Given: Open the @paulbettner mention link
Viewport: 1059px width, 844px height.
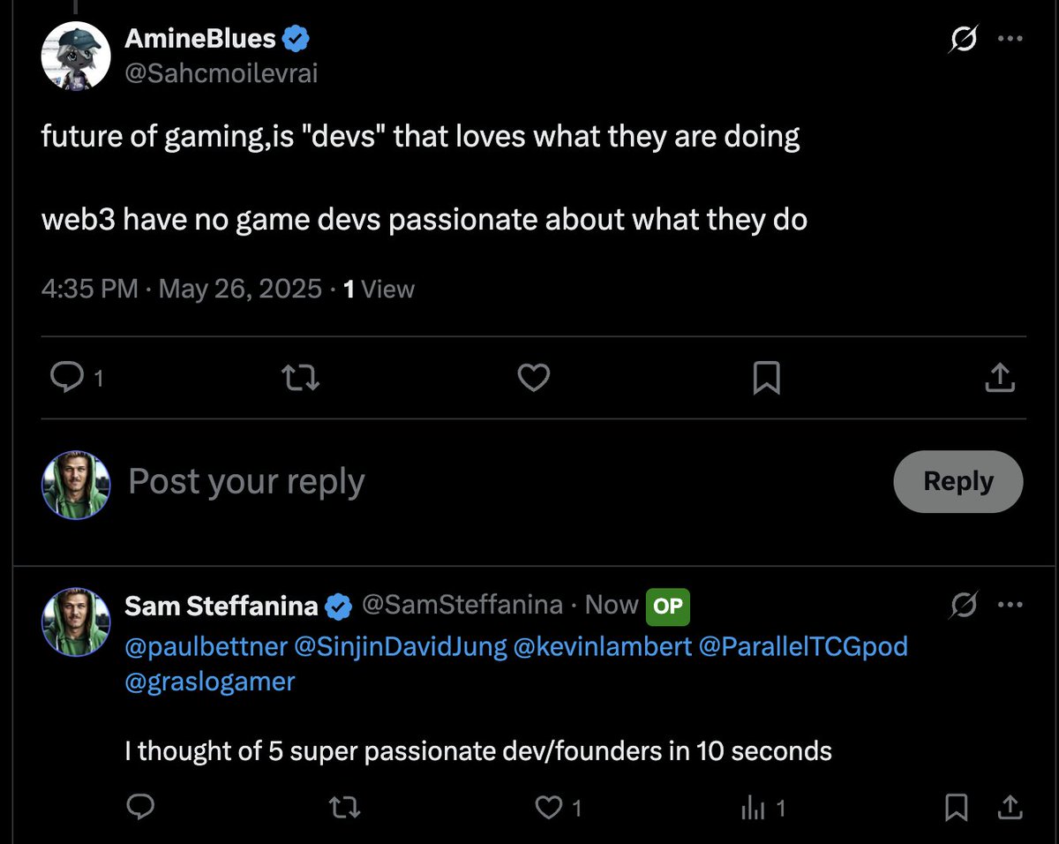Looking at the screenshot, I should pyautogui.click(x=206, y=647).
